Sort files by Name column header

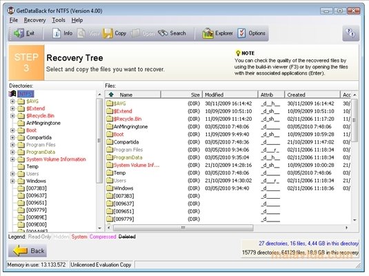[132, 95]
